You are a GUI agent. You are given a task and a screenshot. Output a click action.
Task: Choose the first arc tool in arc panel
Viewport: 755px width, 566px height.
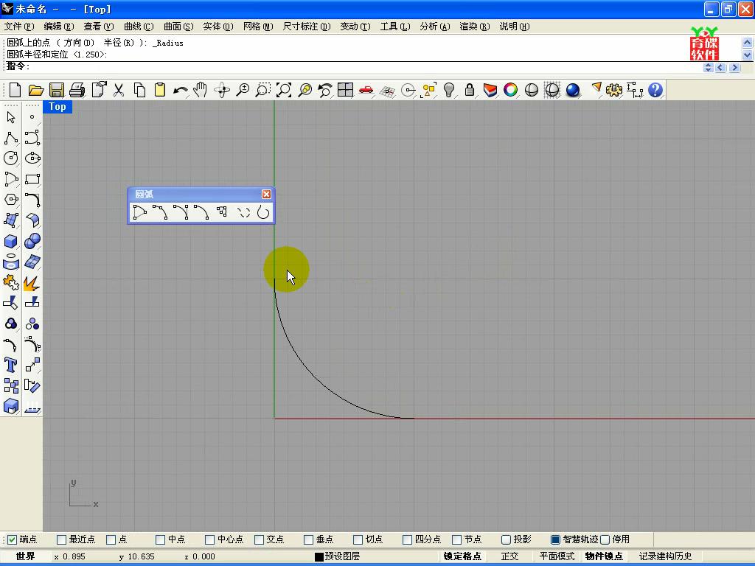pyautogui.click(x=139, y=212)
